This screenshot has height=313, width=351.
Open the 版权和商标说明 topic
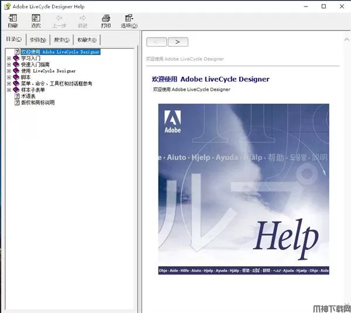point(38,102)
